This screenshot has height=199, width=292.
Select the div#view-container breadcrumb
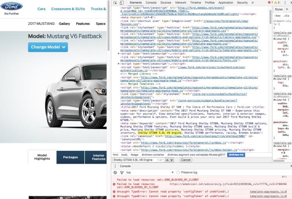coord(153,155)
